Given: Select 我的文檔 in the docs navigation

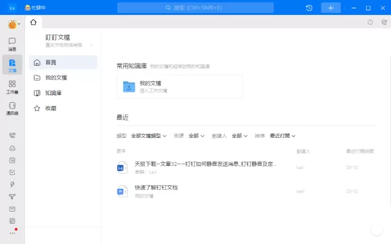Looking at the screenshot, I should pyautogui.click(x=63, y=77).
